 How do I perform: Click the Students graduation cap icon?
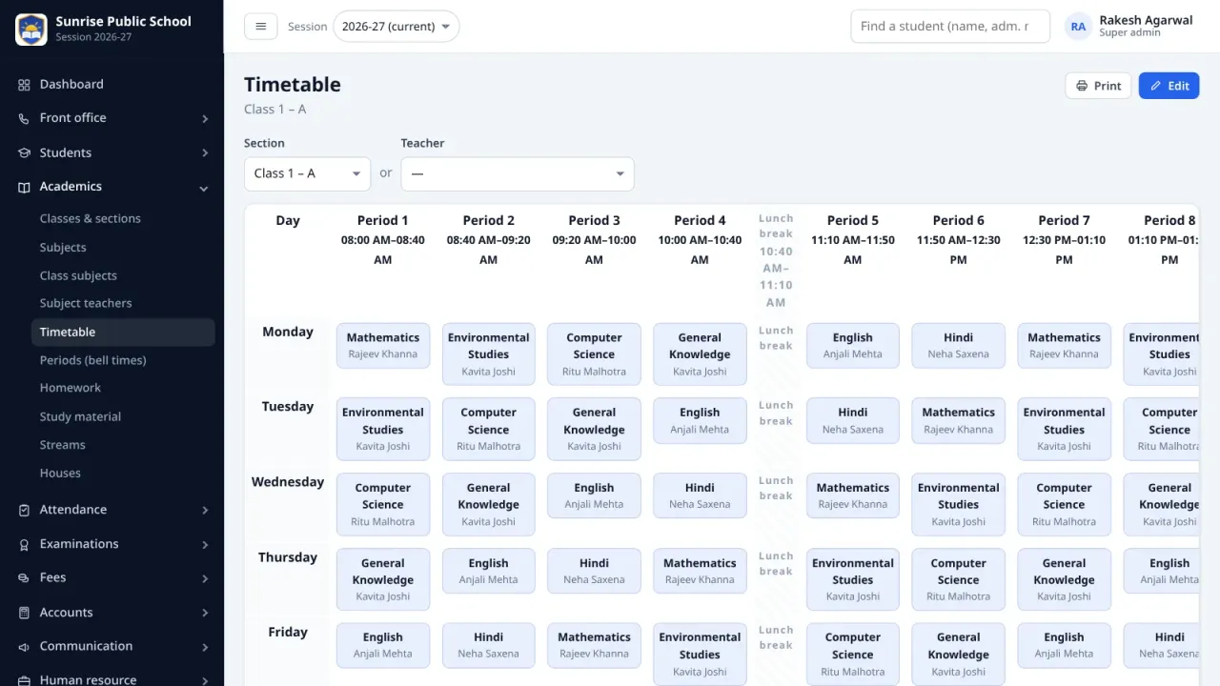tap(24, 152)
